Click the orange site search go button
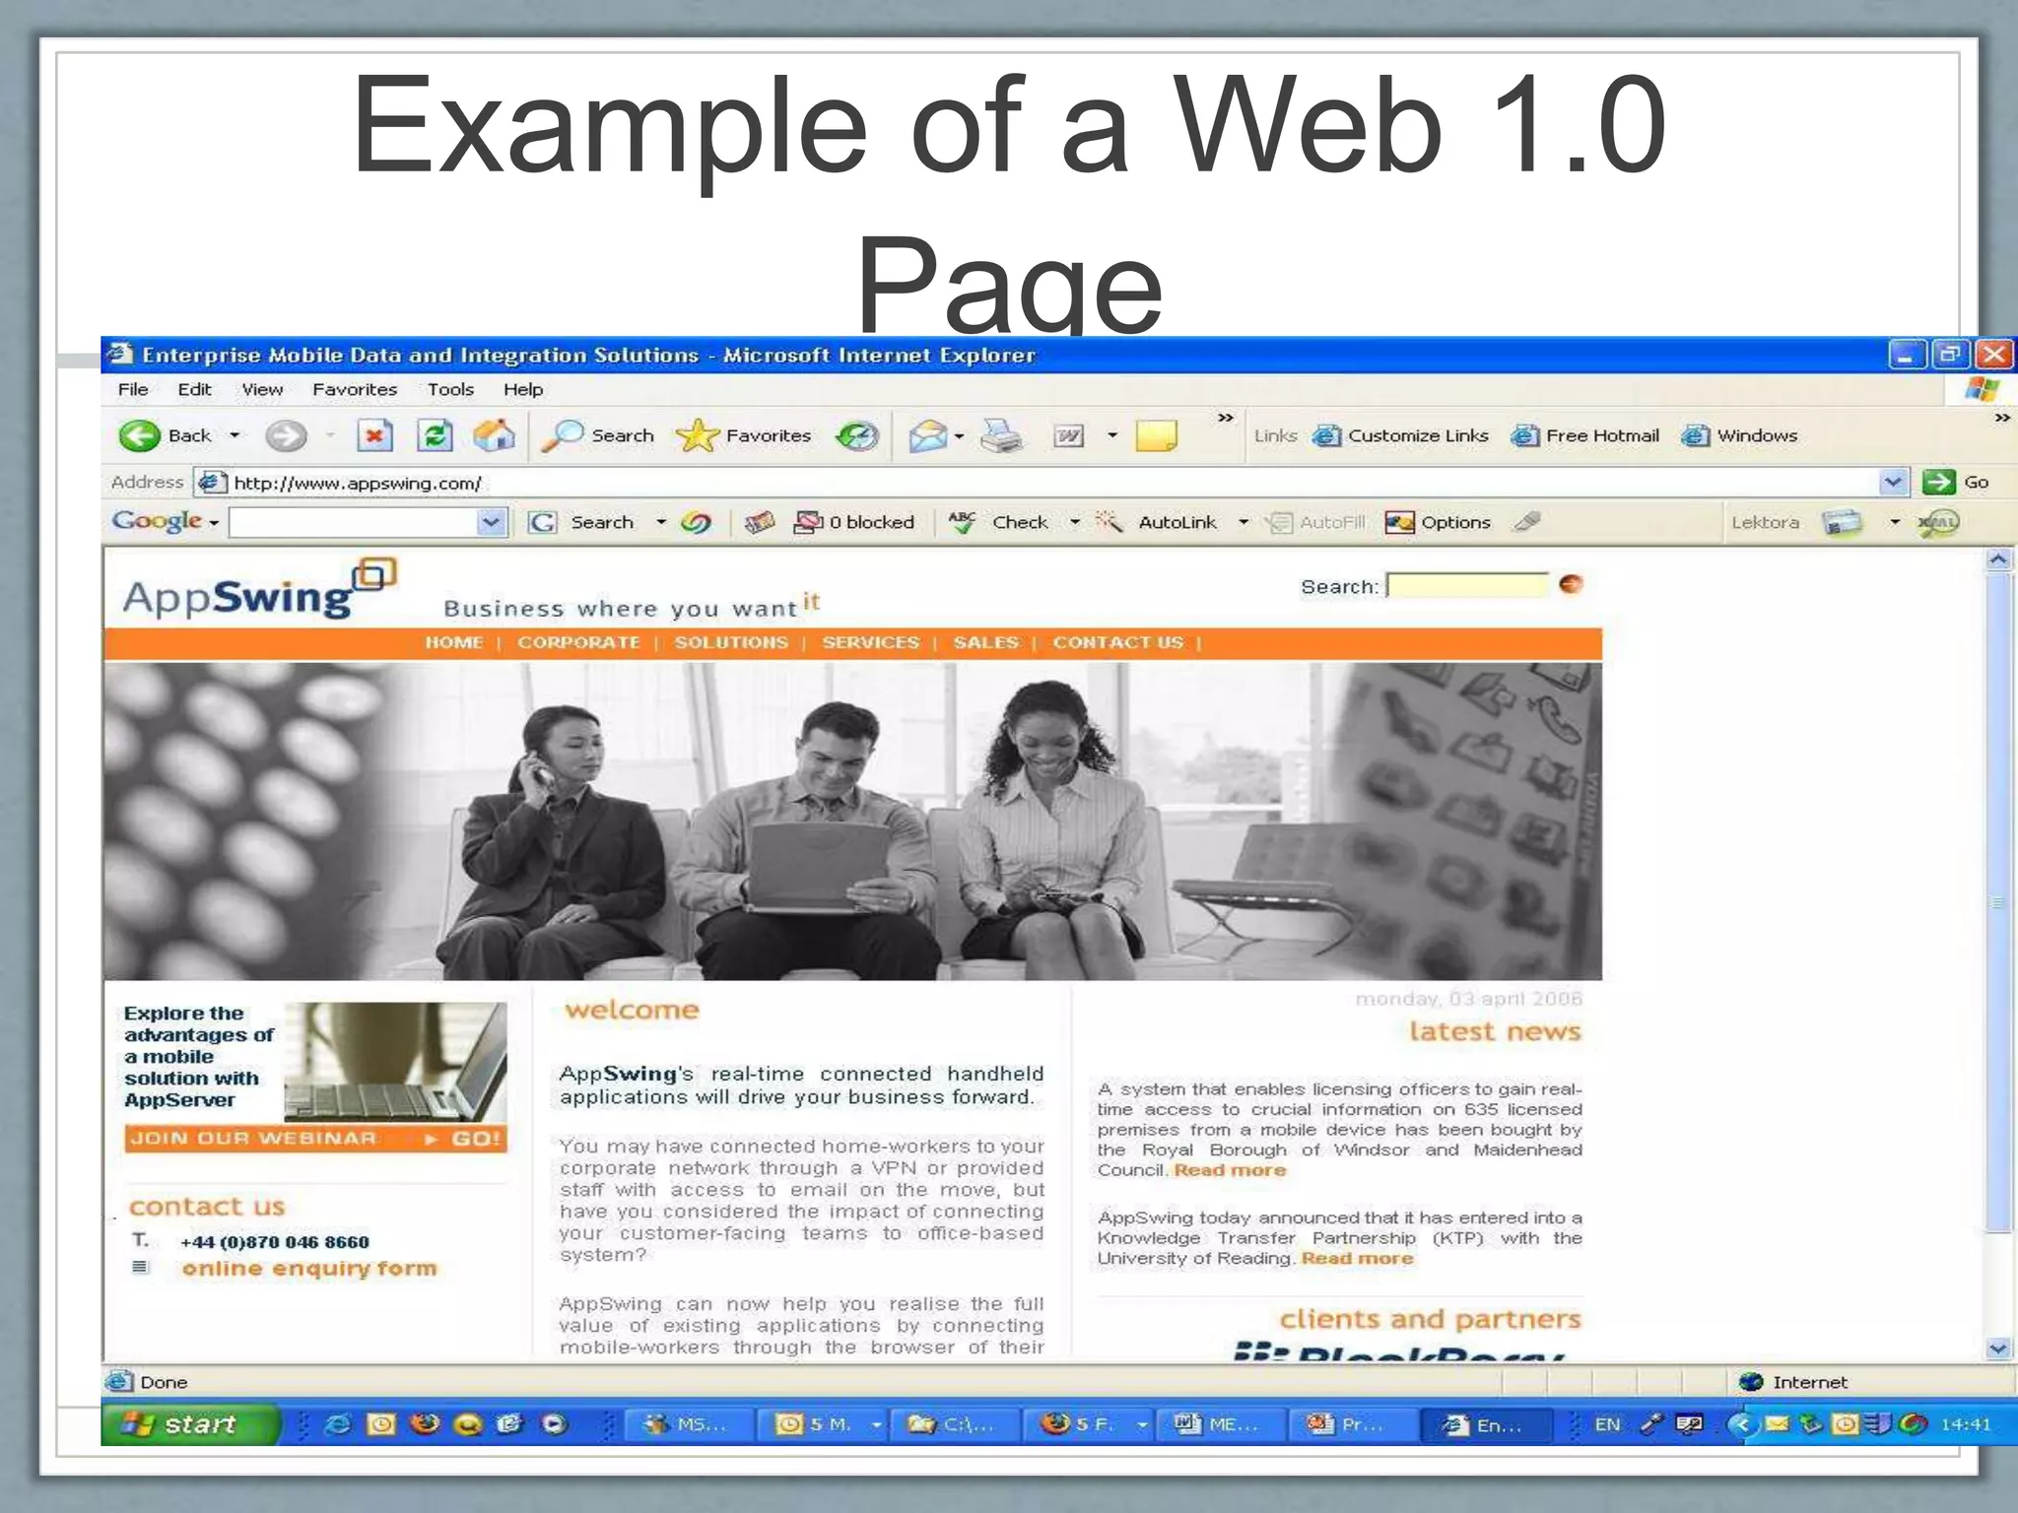 [x=1571, y=584]
